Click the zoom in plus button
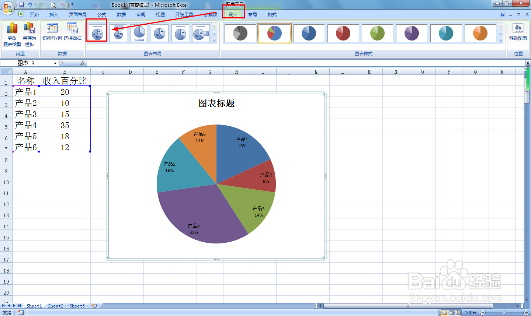Screen dimensions: 531x316 tap(526, 313)
